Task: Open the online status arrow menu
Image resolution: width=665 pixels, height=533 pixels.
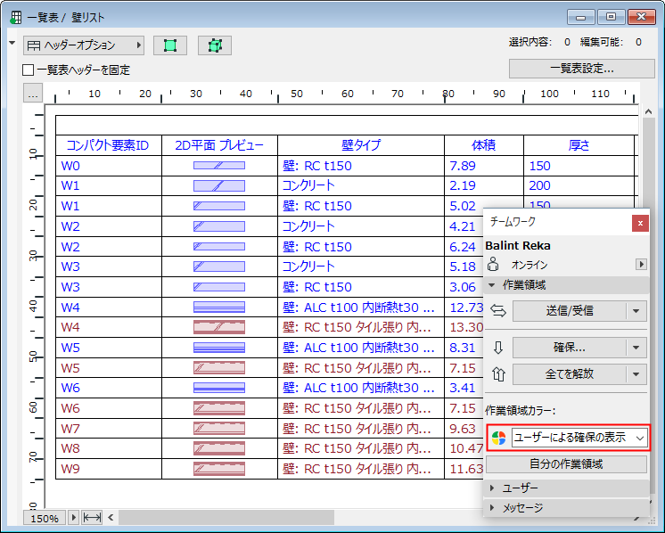Action: point(641,264)
